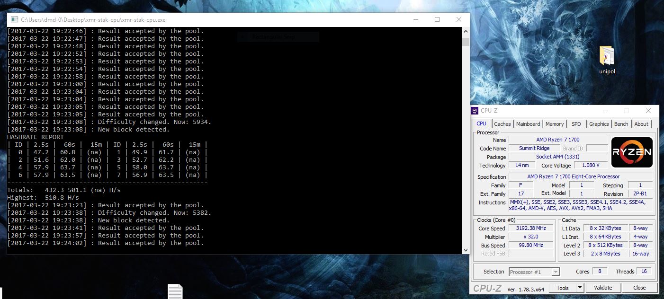Image resolution: width=664 pixels, height=299 pixels.
Task: Open the Bench tab
Action: (621, 124)
